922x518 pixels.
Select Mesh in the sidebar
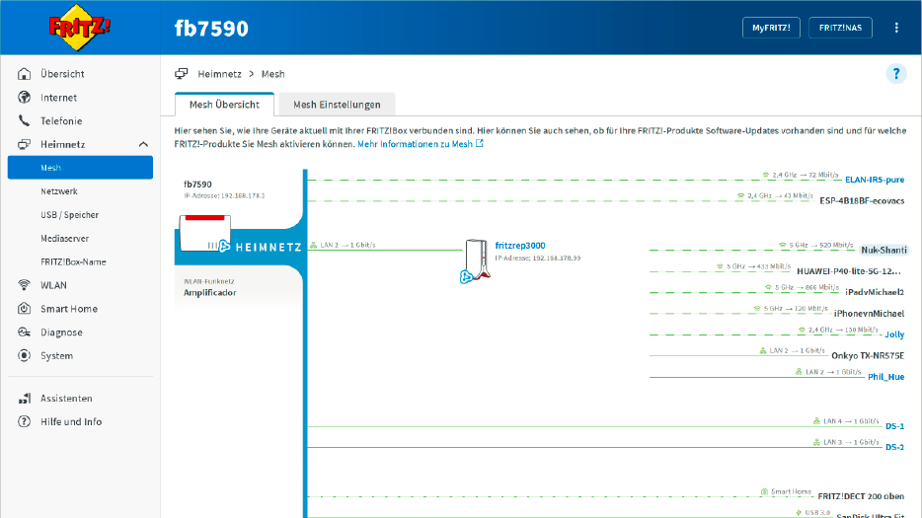[x=80, y=168]
